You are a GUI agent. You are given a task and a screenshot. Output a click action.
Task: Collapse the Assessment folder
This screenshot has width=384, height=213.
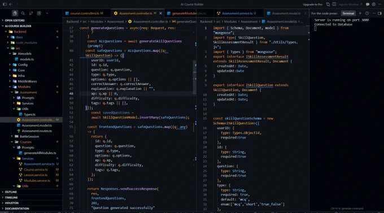[x=31, y=92]
